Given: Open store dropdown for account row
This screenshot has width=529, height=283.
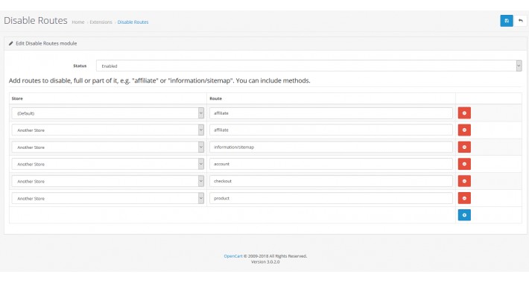Looking at the screenshot, I should point(107,164).
